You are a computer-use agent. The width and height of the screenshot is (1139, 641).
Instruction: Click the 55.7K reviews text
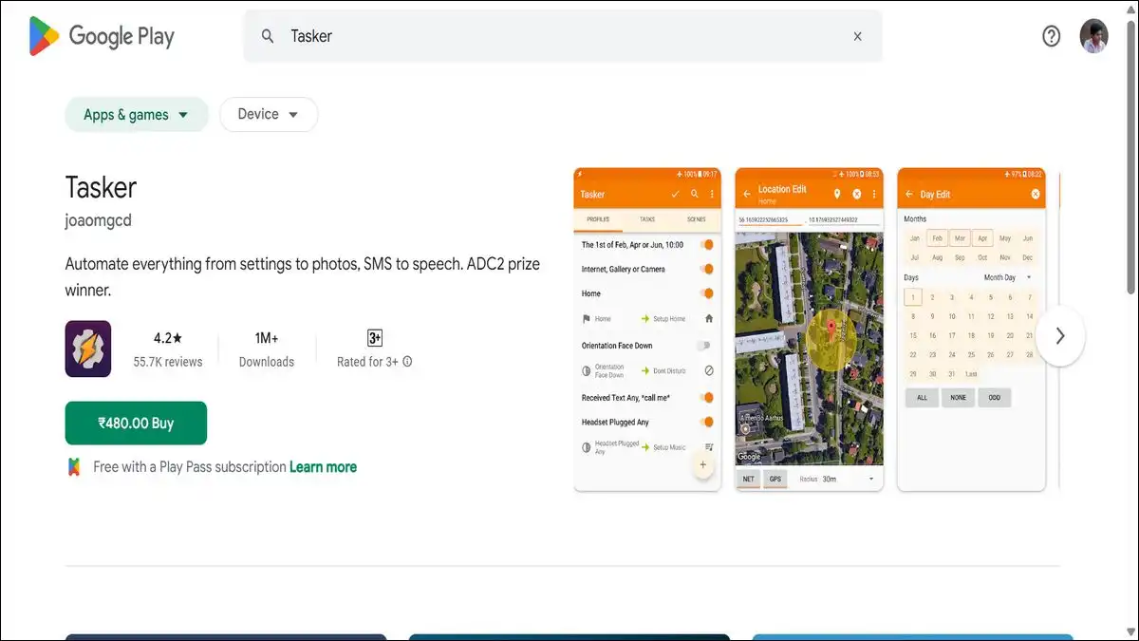168,362
